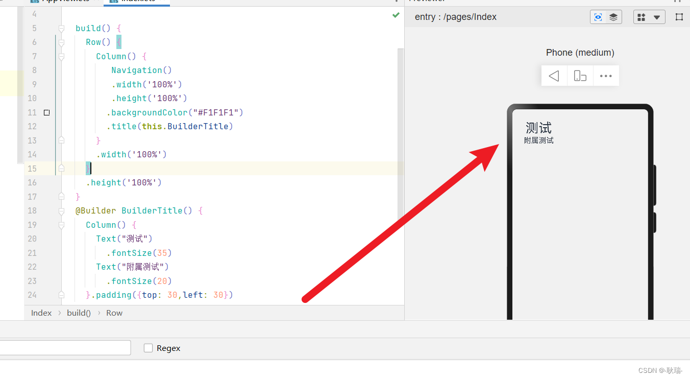Click 'Navigation()' on line 8
The image size is (690, 379).
(142, 70)
